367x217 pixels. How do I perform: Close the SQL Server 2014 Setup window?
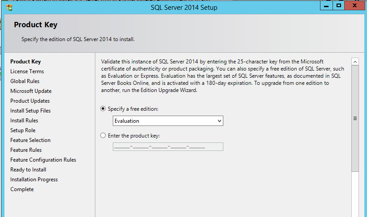point(354,6)
